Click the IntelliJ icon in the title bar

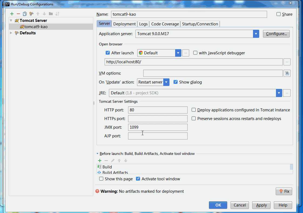(7, 4)
